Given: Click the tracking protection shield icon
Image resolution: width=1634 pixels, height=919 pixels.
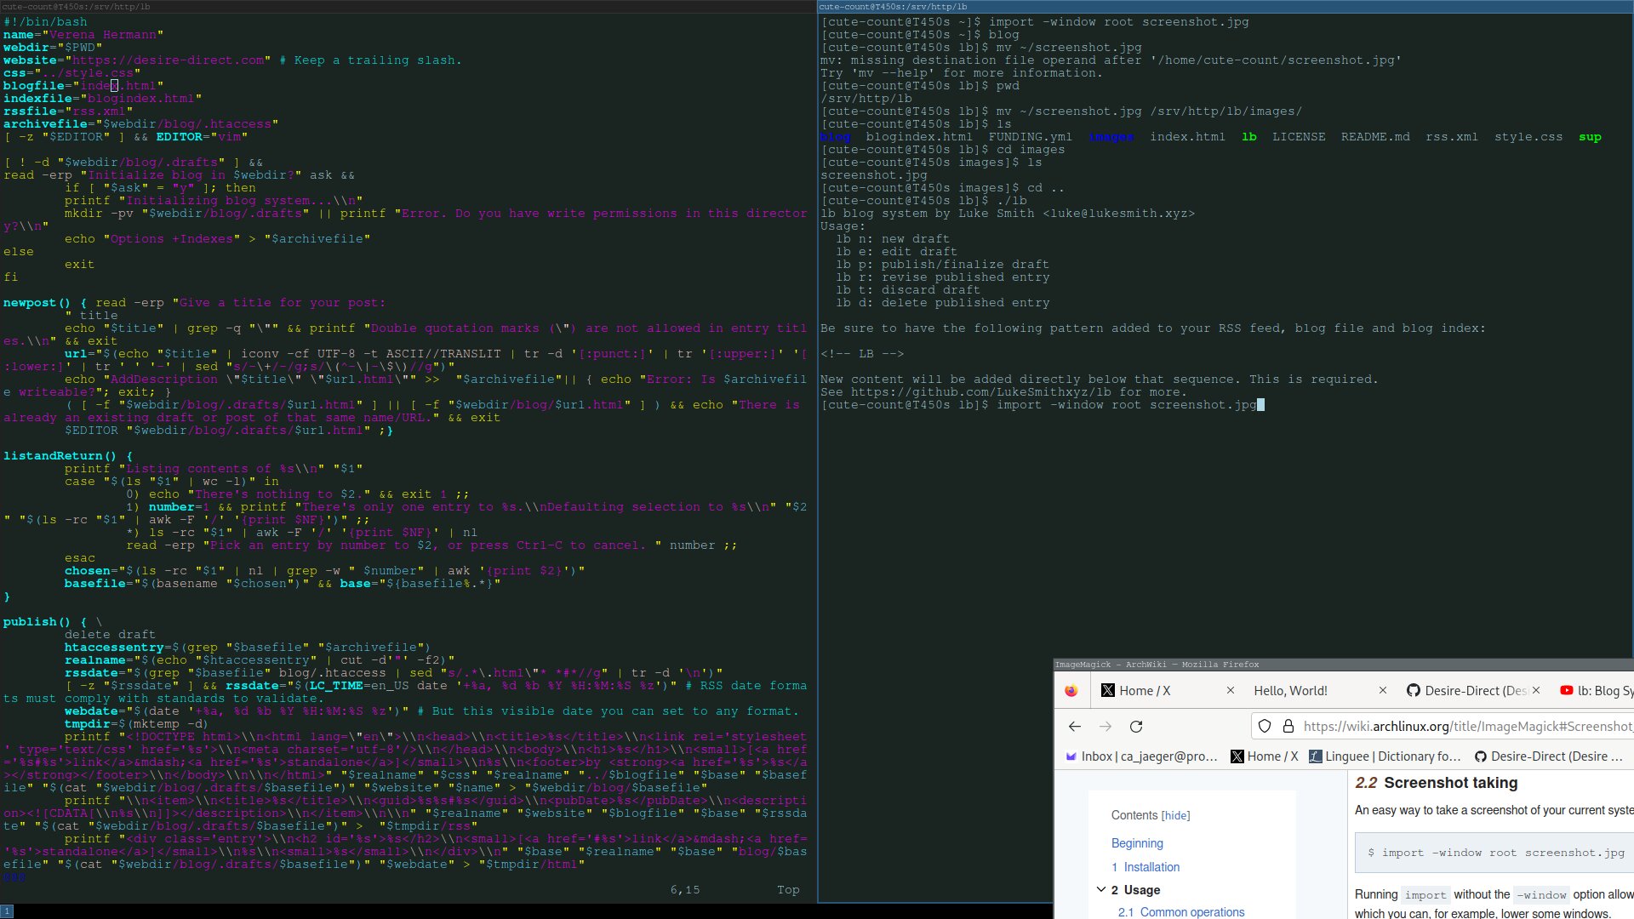Looking at the screenshot, I should coord(1265,727).
